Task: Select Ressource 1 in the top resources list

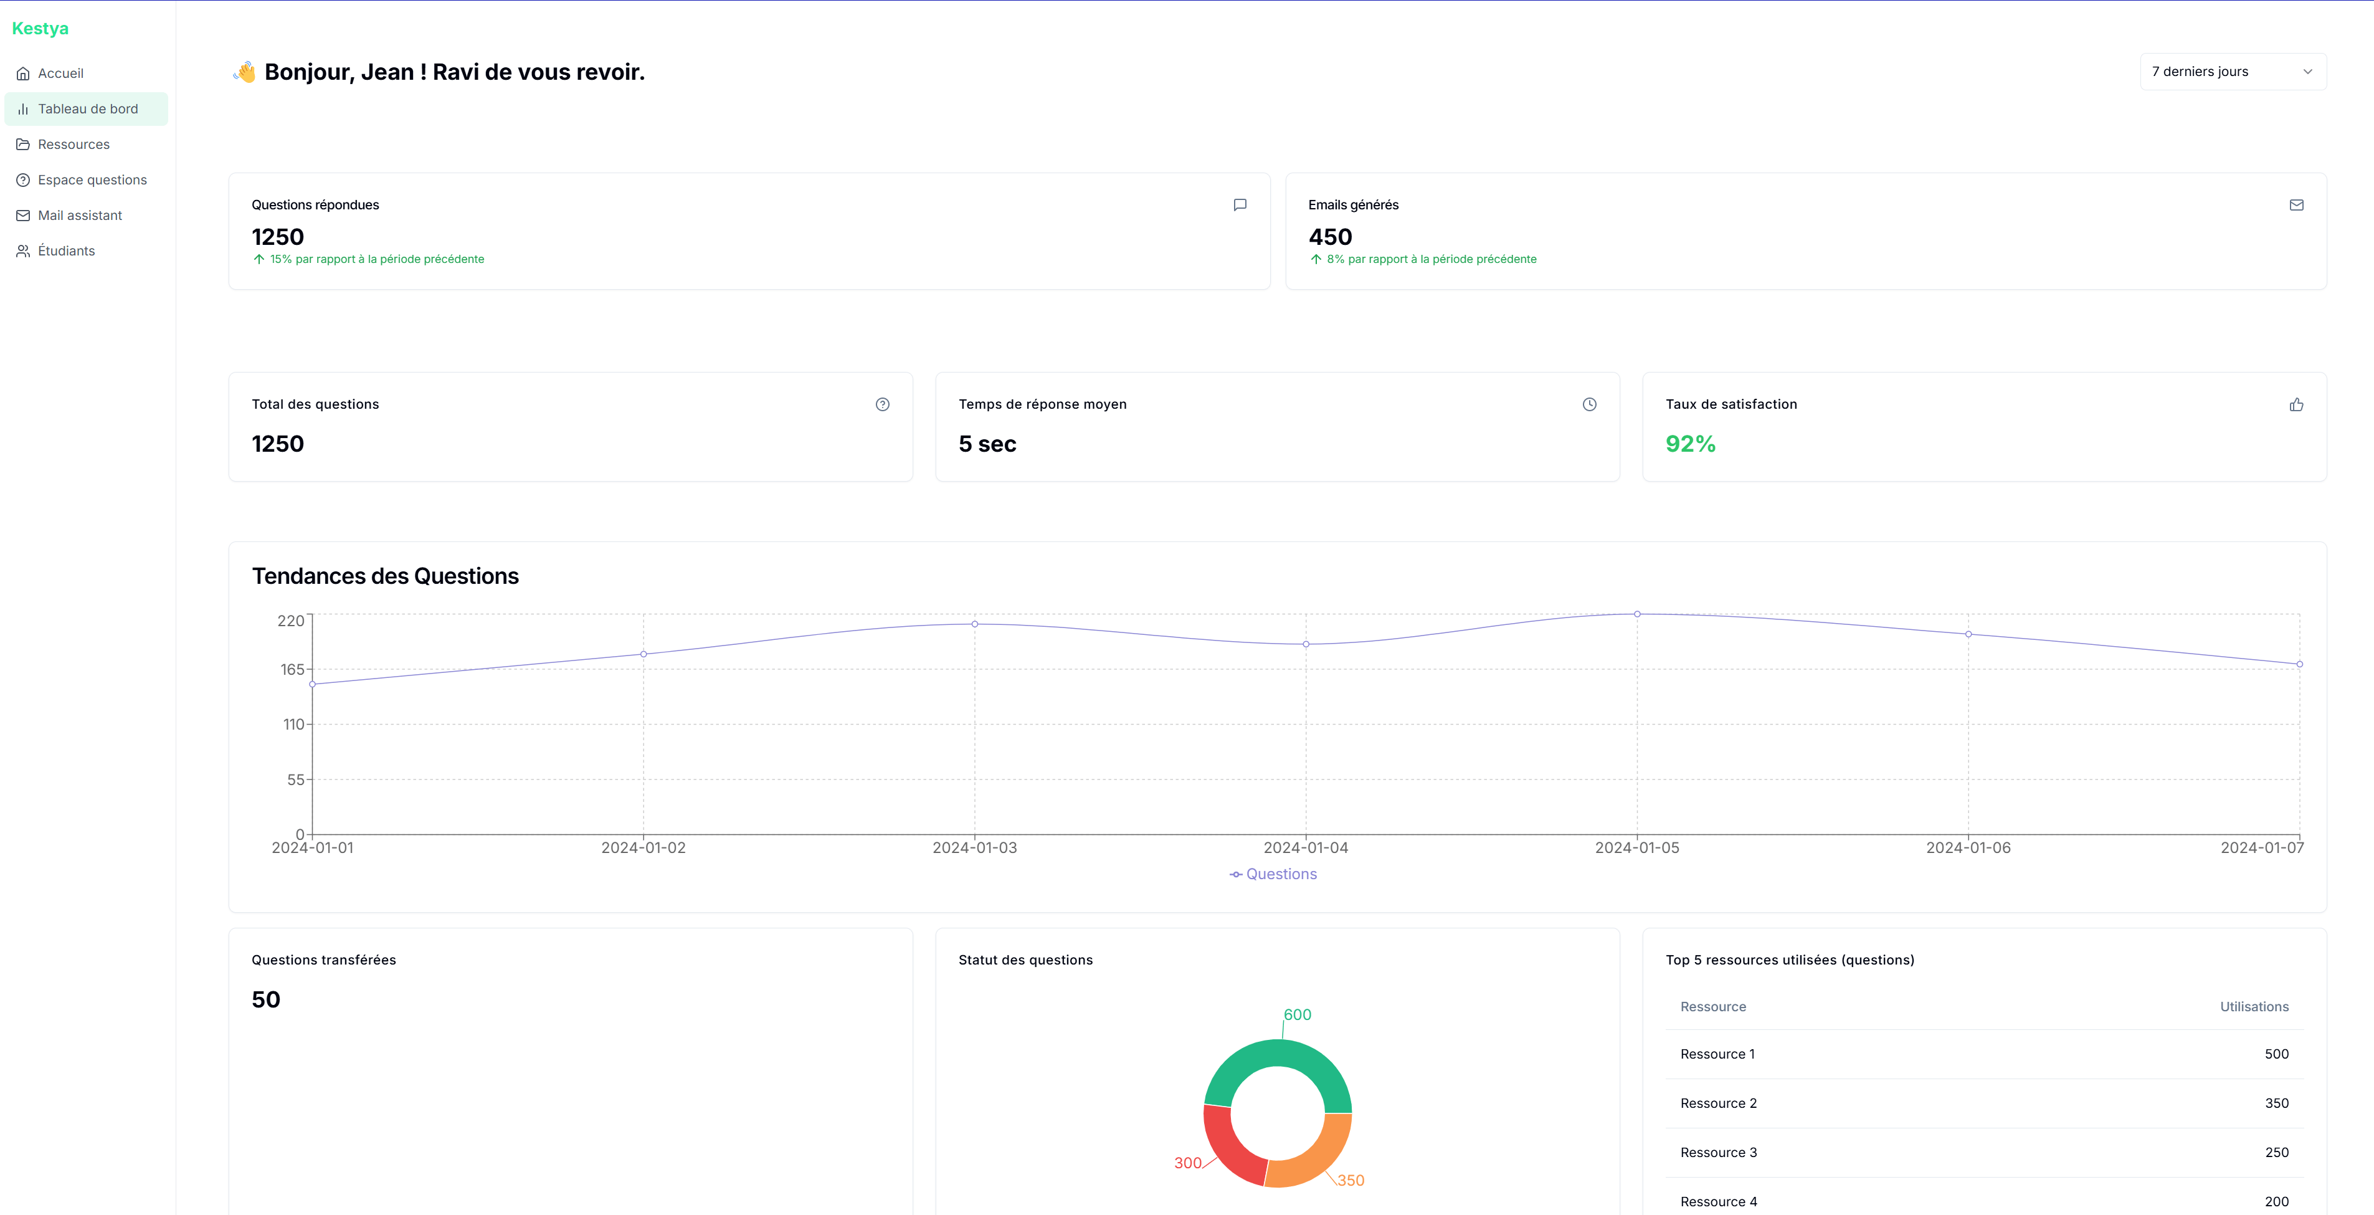Action: 1717,1054
